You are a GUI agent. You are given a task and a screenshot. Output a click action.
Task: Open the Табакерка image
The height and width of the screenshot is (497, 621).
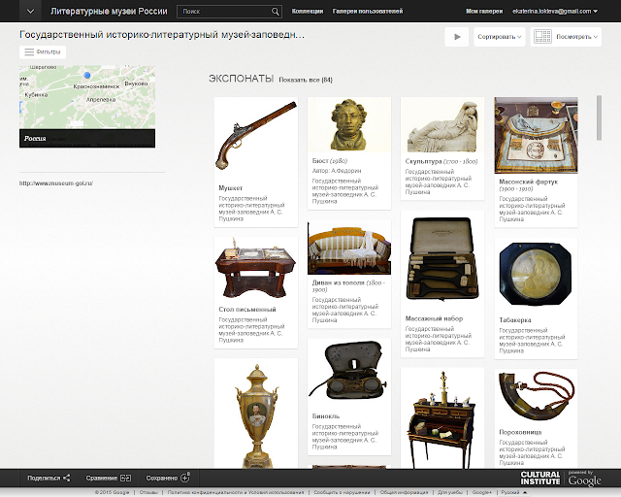point(536,275)
